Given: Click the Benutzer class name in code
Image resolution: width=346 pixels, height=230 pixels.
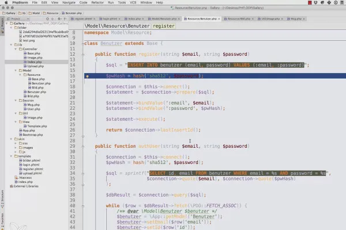Looking at the screenshot, I should point(111,43).
